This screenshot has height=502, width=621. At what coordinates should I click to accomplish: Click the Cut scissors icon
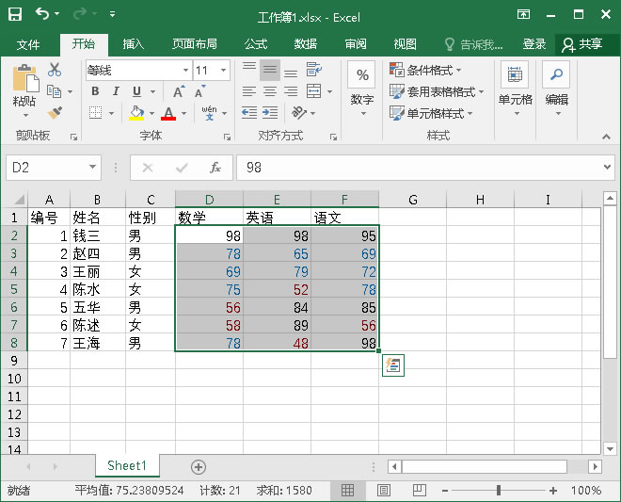tap(55, 70)
